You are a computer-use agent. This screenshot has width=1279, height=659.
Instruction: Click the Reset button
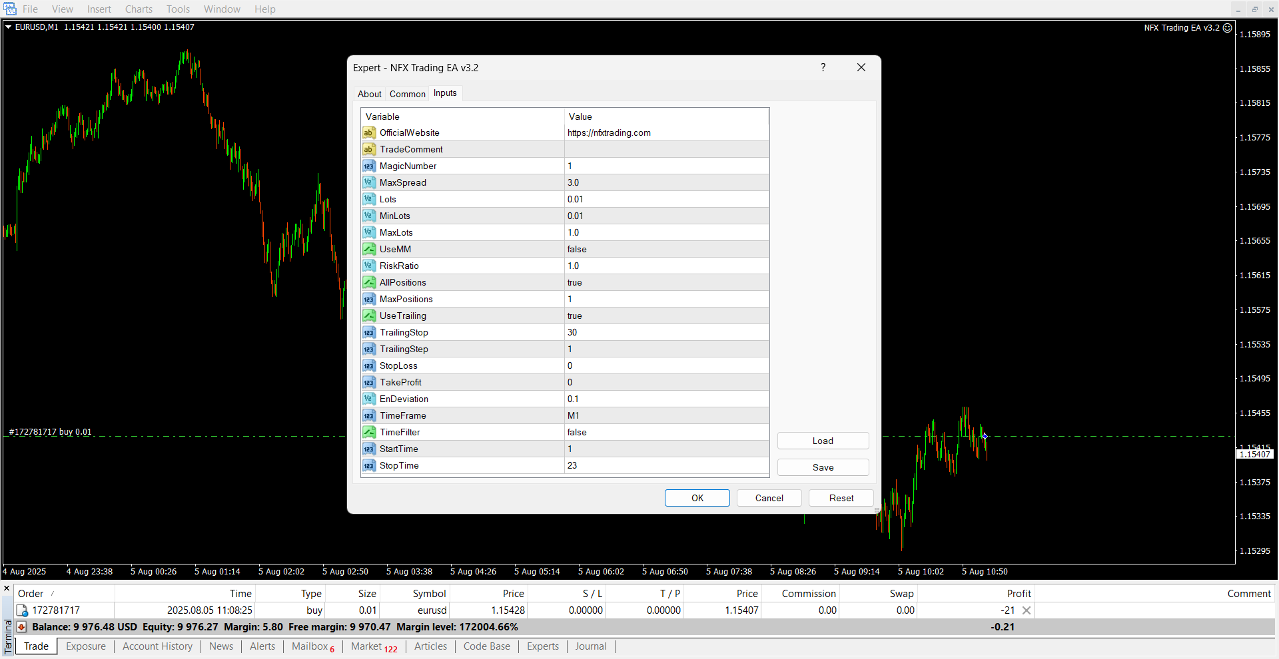pyautogui.click(x=841, y=498)
